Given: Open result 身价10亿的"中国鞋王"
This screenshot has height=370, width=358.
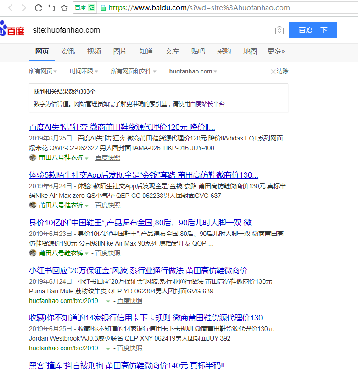Looking at the screenshot, I should 143,223.
